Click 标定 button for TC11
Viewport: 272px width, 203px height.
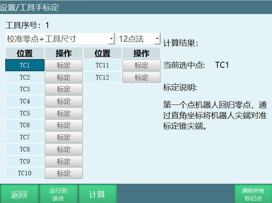point(141,65)
